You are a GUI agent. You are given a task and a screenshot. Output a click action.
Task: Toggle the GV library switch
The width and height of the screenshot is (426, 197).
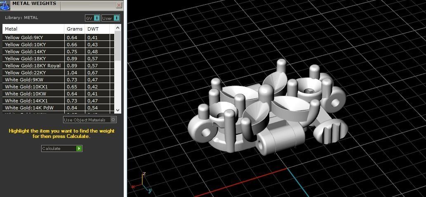click(x=93, y=18)
